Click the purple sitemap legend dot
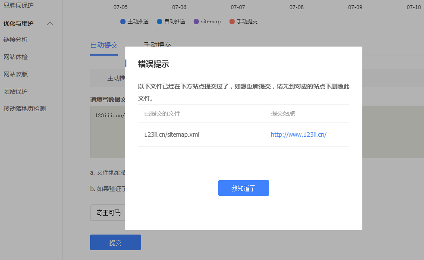This screenshot has width=424, height=260. (196, 22)
